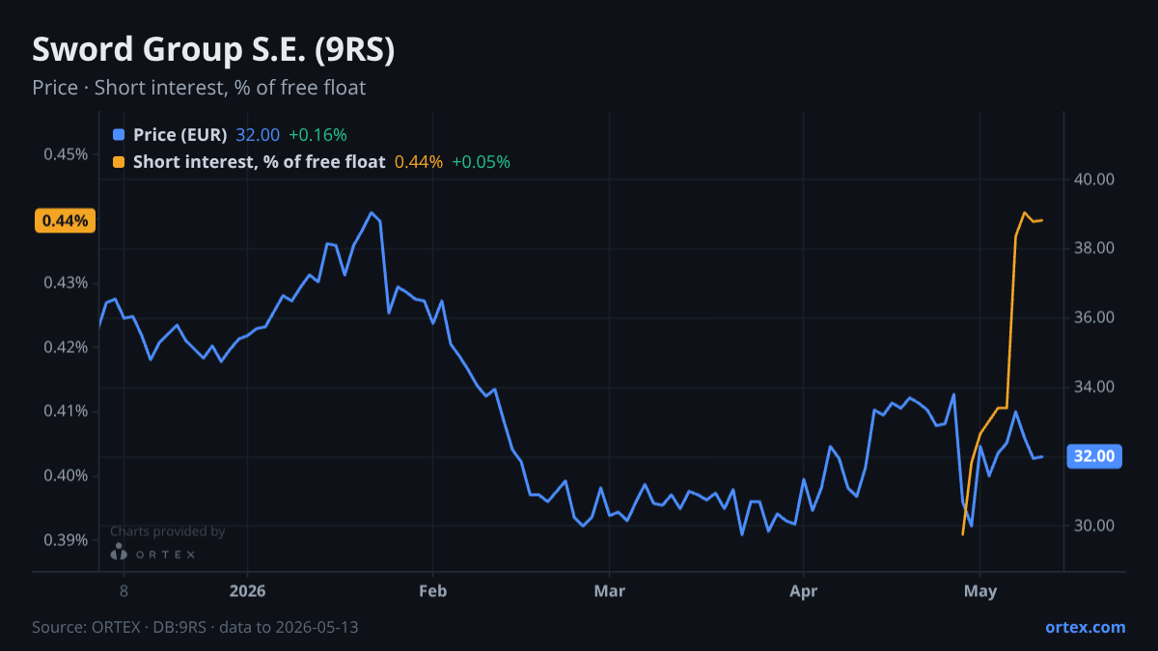The height and width of the screenshot is (651, 1158).
Task: Click the 0.43% left axis label
Action: coord(67,283)
